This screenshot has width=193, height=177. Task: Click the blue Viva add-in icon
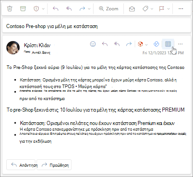point(156,44)
